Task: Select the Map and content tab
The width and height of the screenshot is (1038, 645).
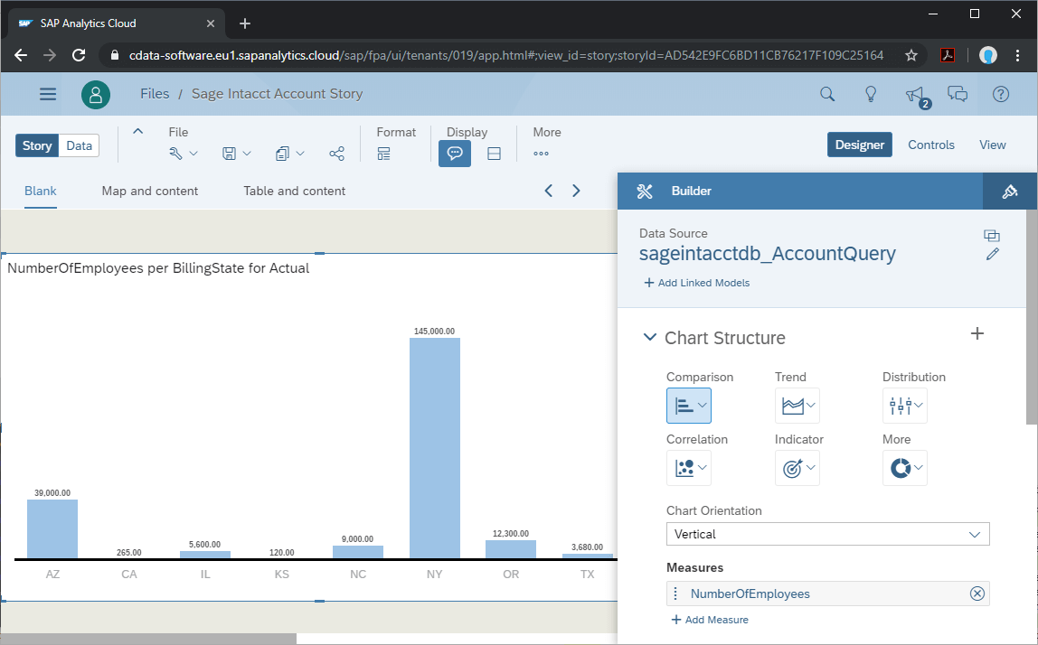Action: click(x=150, y=191)
